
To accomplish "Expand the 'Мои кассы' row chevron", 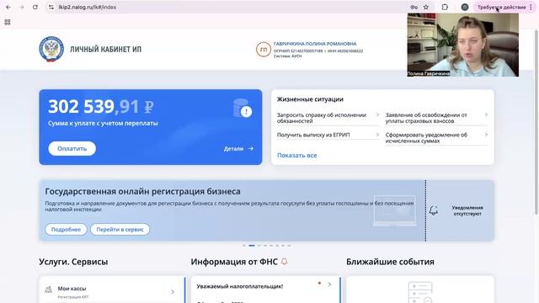I will [x=173, y=292].
